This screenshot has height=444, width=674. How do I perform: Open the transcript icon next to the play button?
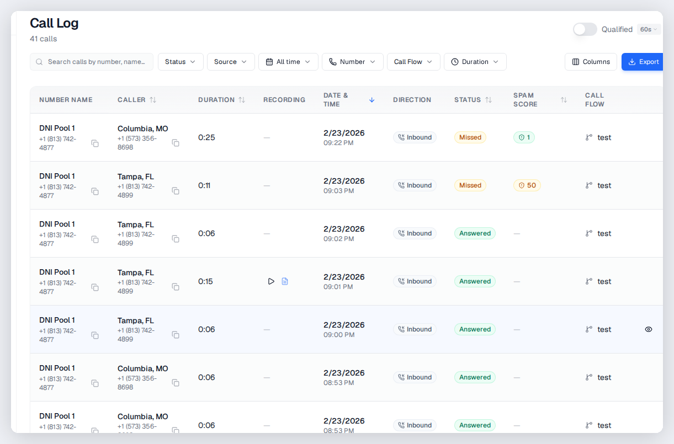[x=285, y=281]
